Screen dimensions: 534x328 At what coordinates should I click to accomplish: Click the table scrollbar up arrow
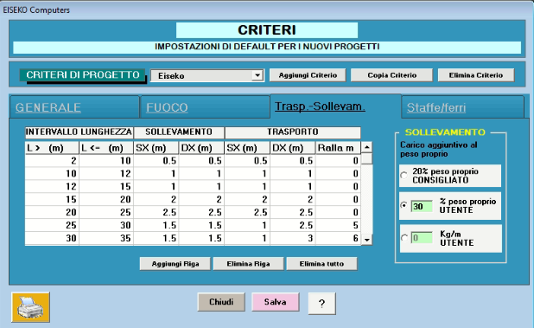coord(366,147)
